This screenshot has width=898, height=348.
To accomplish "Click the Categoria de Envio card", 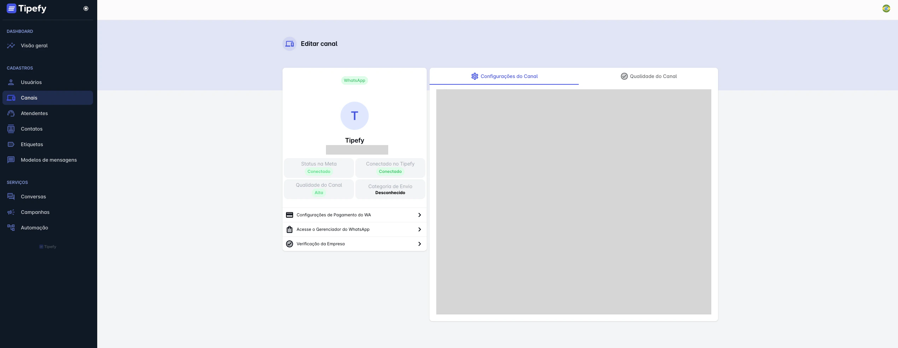I will click(x=390, y=189).
